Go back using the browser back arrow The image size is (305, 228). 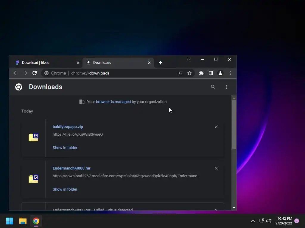point(15,73)
